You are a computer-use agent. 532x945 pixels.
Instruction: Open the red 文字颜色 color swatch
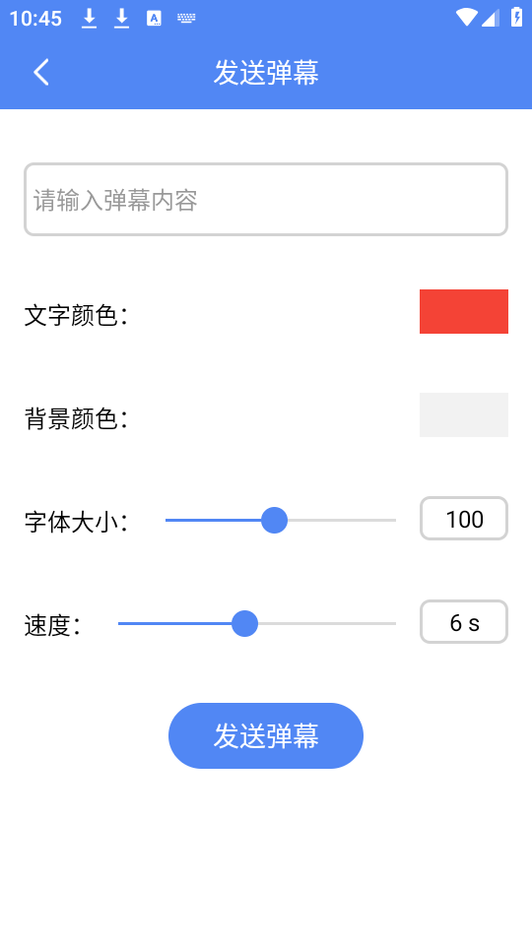pos(464,312)
